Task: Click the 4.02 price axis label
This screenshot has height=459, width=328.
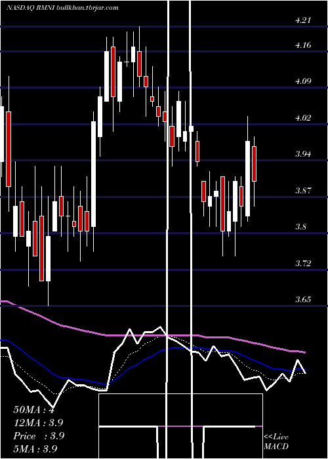Action: click(x=303, y=118)
